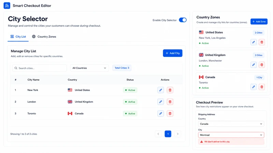Click the City Name column header

pyautogui.click(x=33, y=80)
